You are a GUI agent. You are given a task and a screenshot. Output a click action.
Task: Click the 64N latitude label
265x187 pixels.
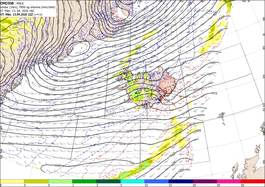pos(263,76)
